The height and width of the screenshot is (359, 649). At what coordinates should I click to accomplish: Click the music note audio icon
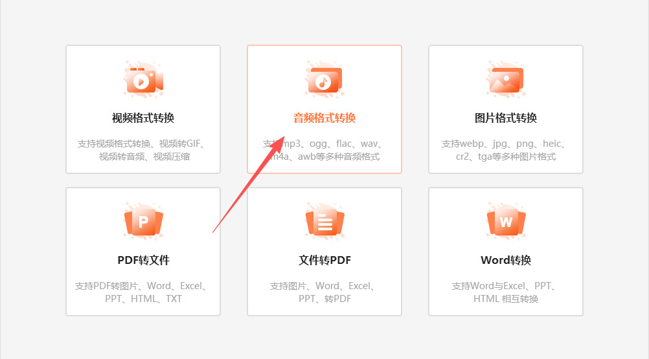click(x=324, y=80)
